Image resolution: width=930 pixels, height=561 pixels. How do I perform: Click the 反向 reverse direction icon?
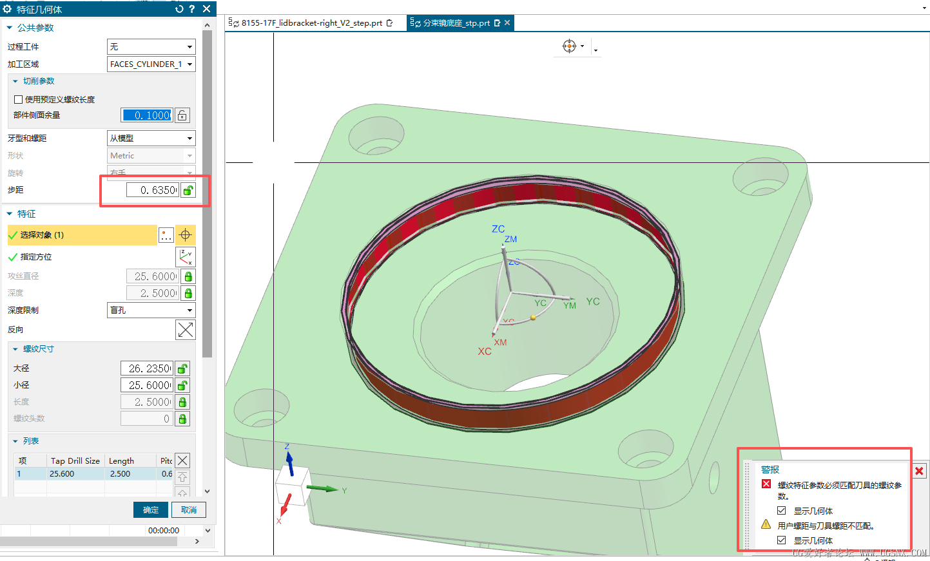point(185,330)
